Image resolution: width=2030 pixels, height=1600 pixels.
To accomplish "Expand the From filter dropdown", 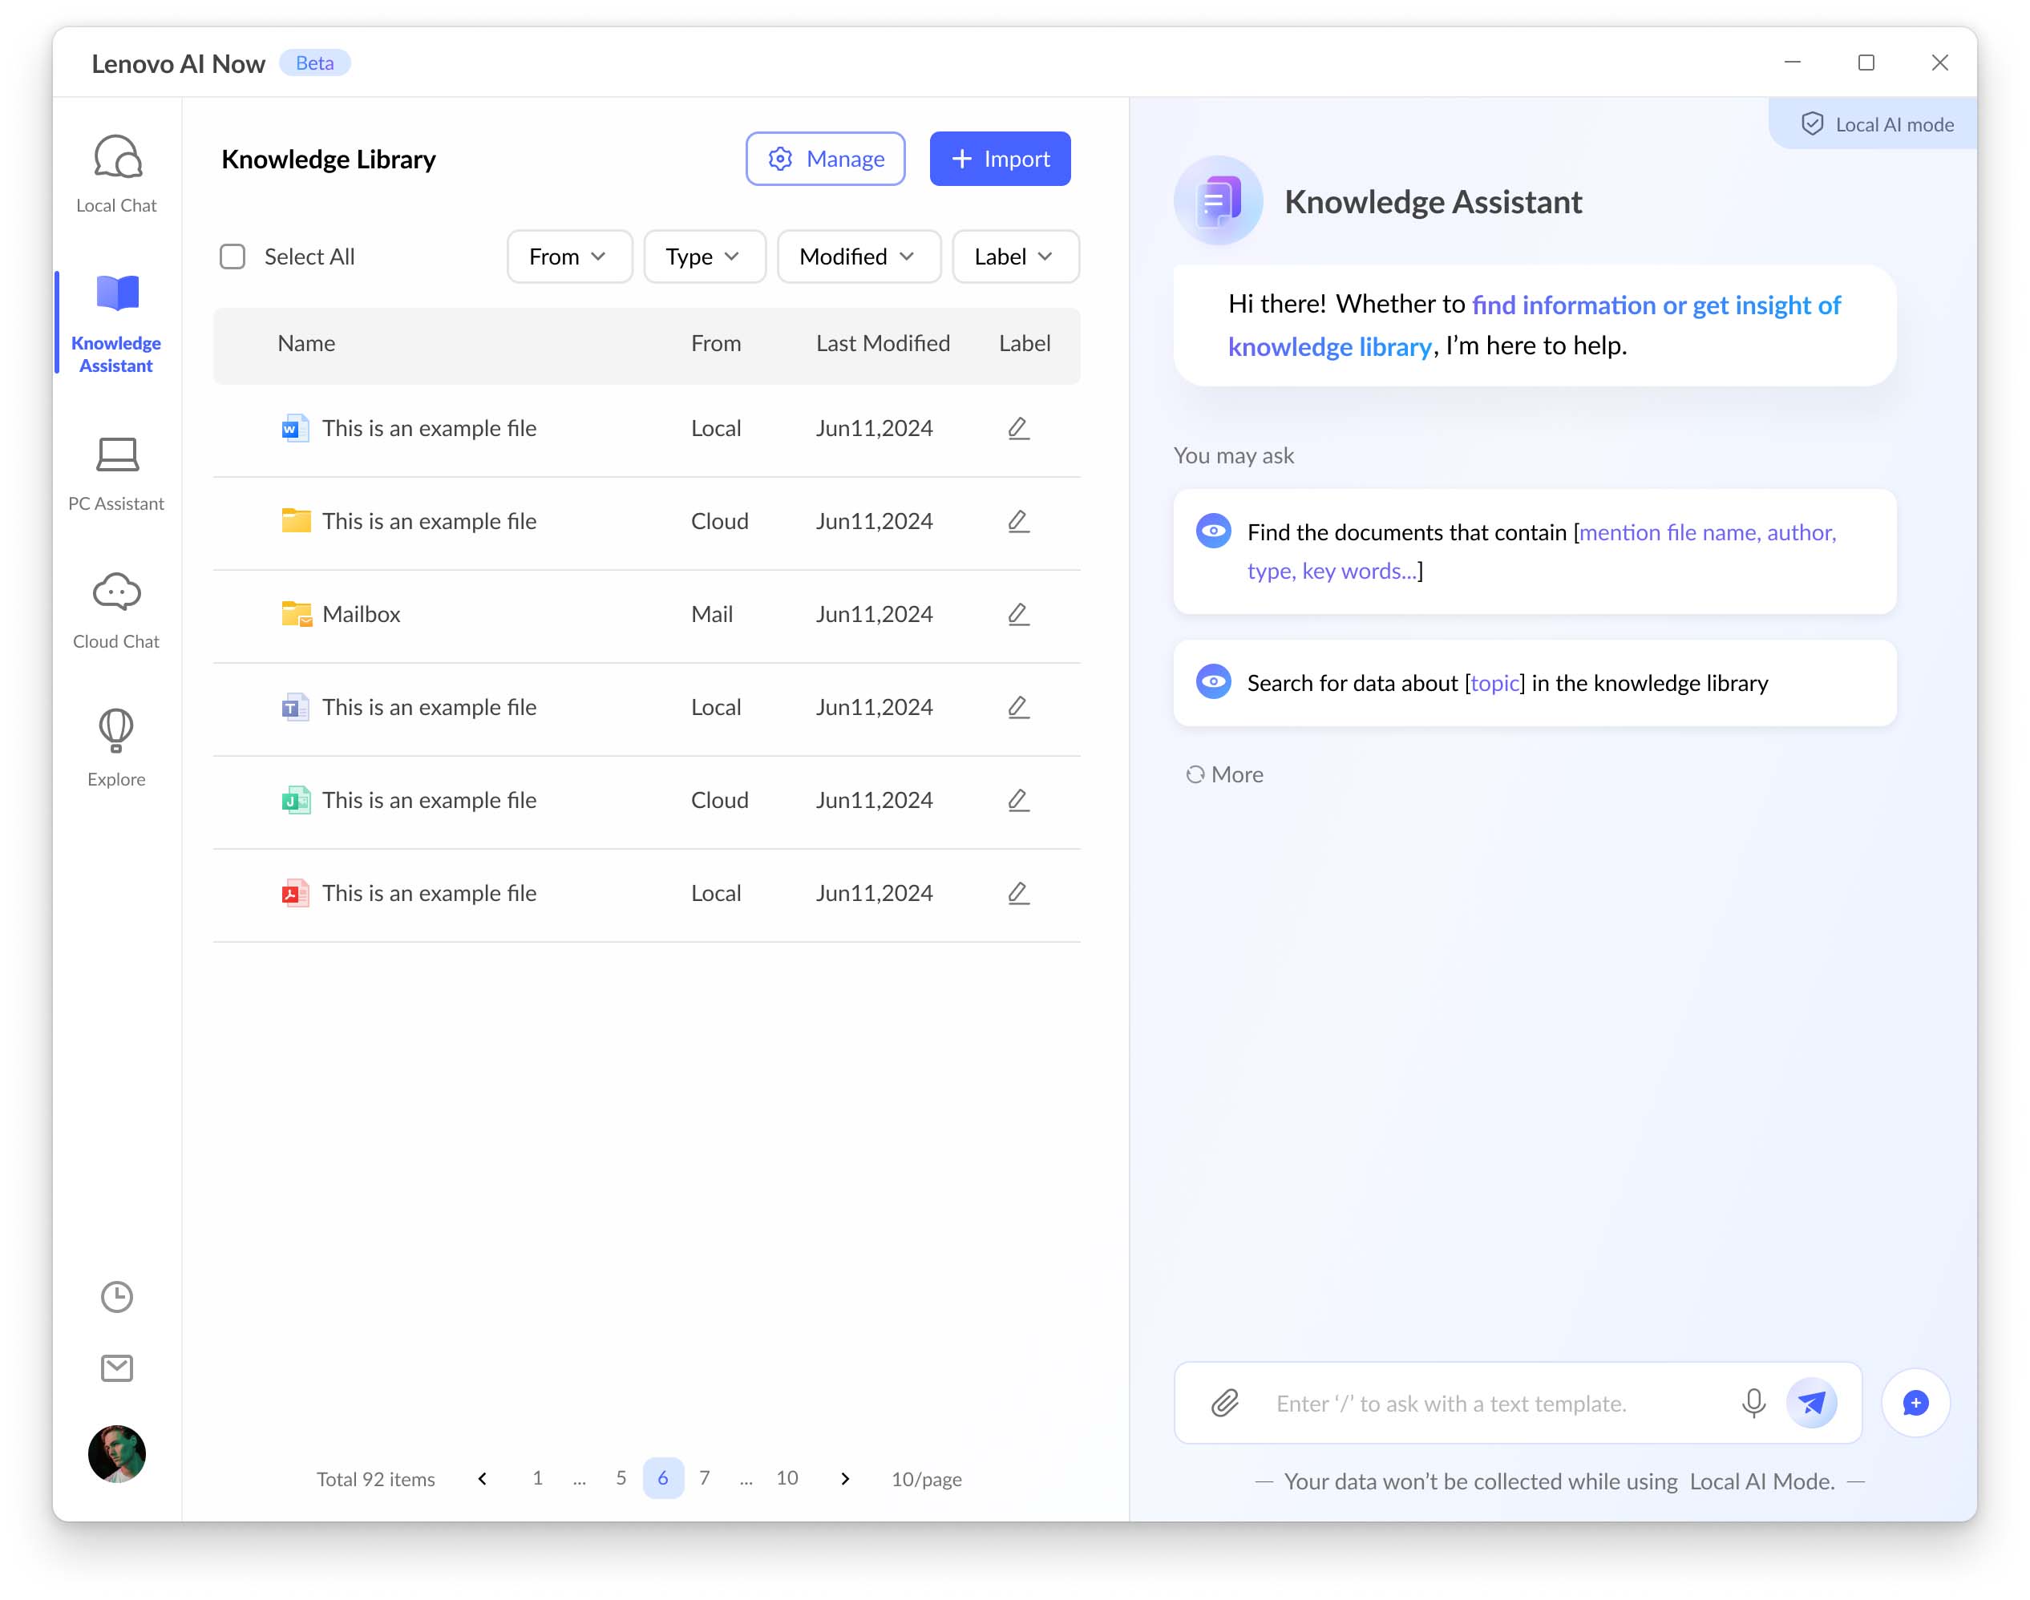I will click(x=568, y=257).
